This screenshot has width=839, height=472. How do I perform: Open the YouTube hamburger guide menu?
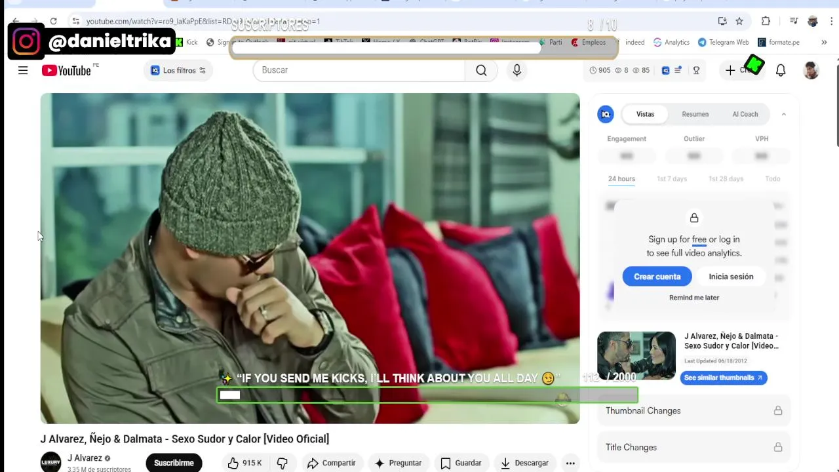[x=23, y=70]
